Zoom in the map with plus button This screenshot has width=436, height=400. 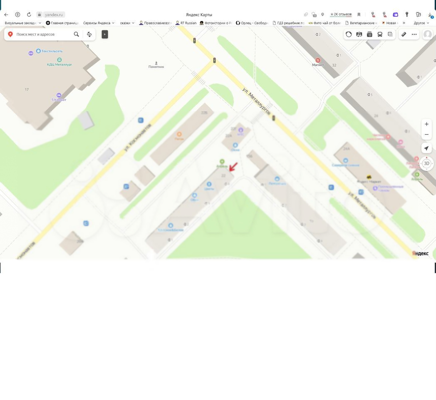(426, 124)
